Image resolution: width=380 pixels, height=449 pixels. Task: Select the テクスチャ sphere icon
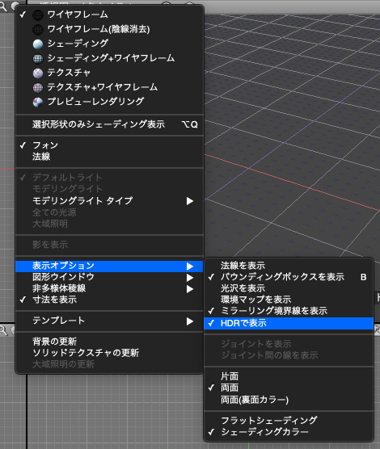point(38,73)
